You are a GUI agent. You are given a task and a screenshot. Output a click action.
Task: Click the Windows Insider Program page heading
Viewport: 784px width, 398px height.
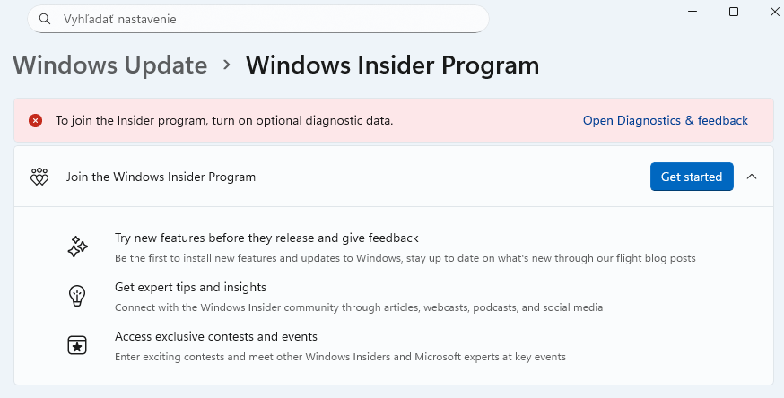point(392,65)
